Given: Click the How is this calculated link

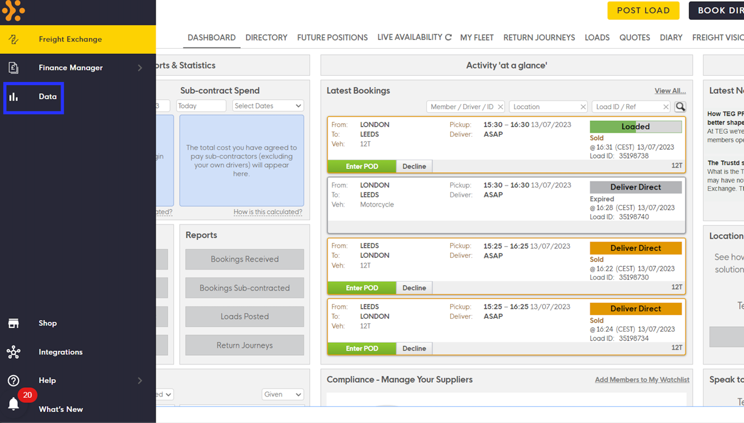Looking at the screenshot, I should pyautogui.click(x=268, y=212).
